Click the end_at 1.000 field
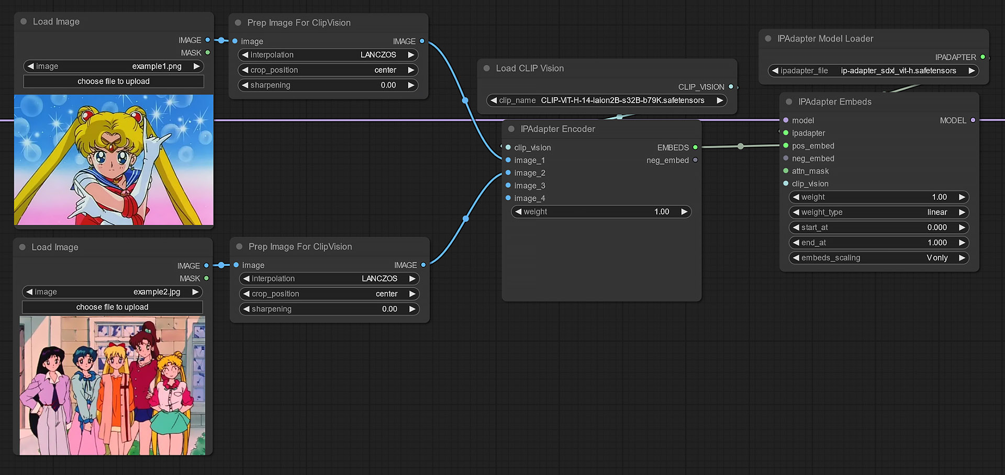 pos(879,243)
